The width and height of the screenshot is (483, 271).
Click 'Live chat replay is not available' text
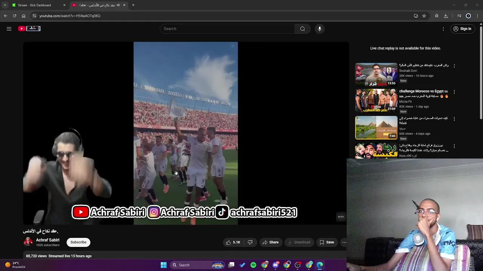tap(405, 48)
